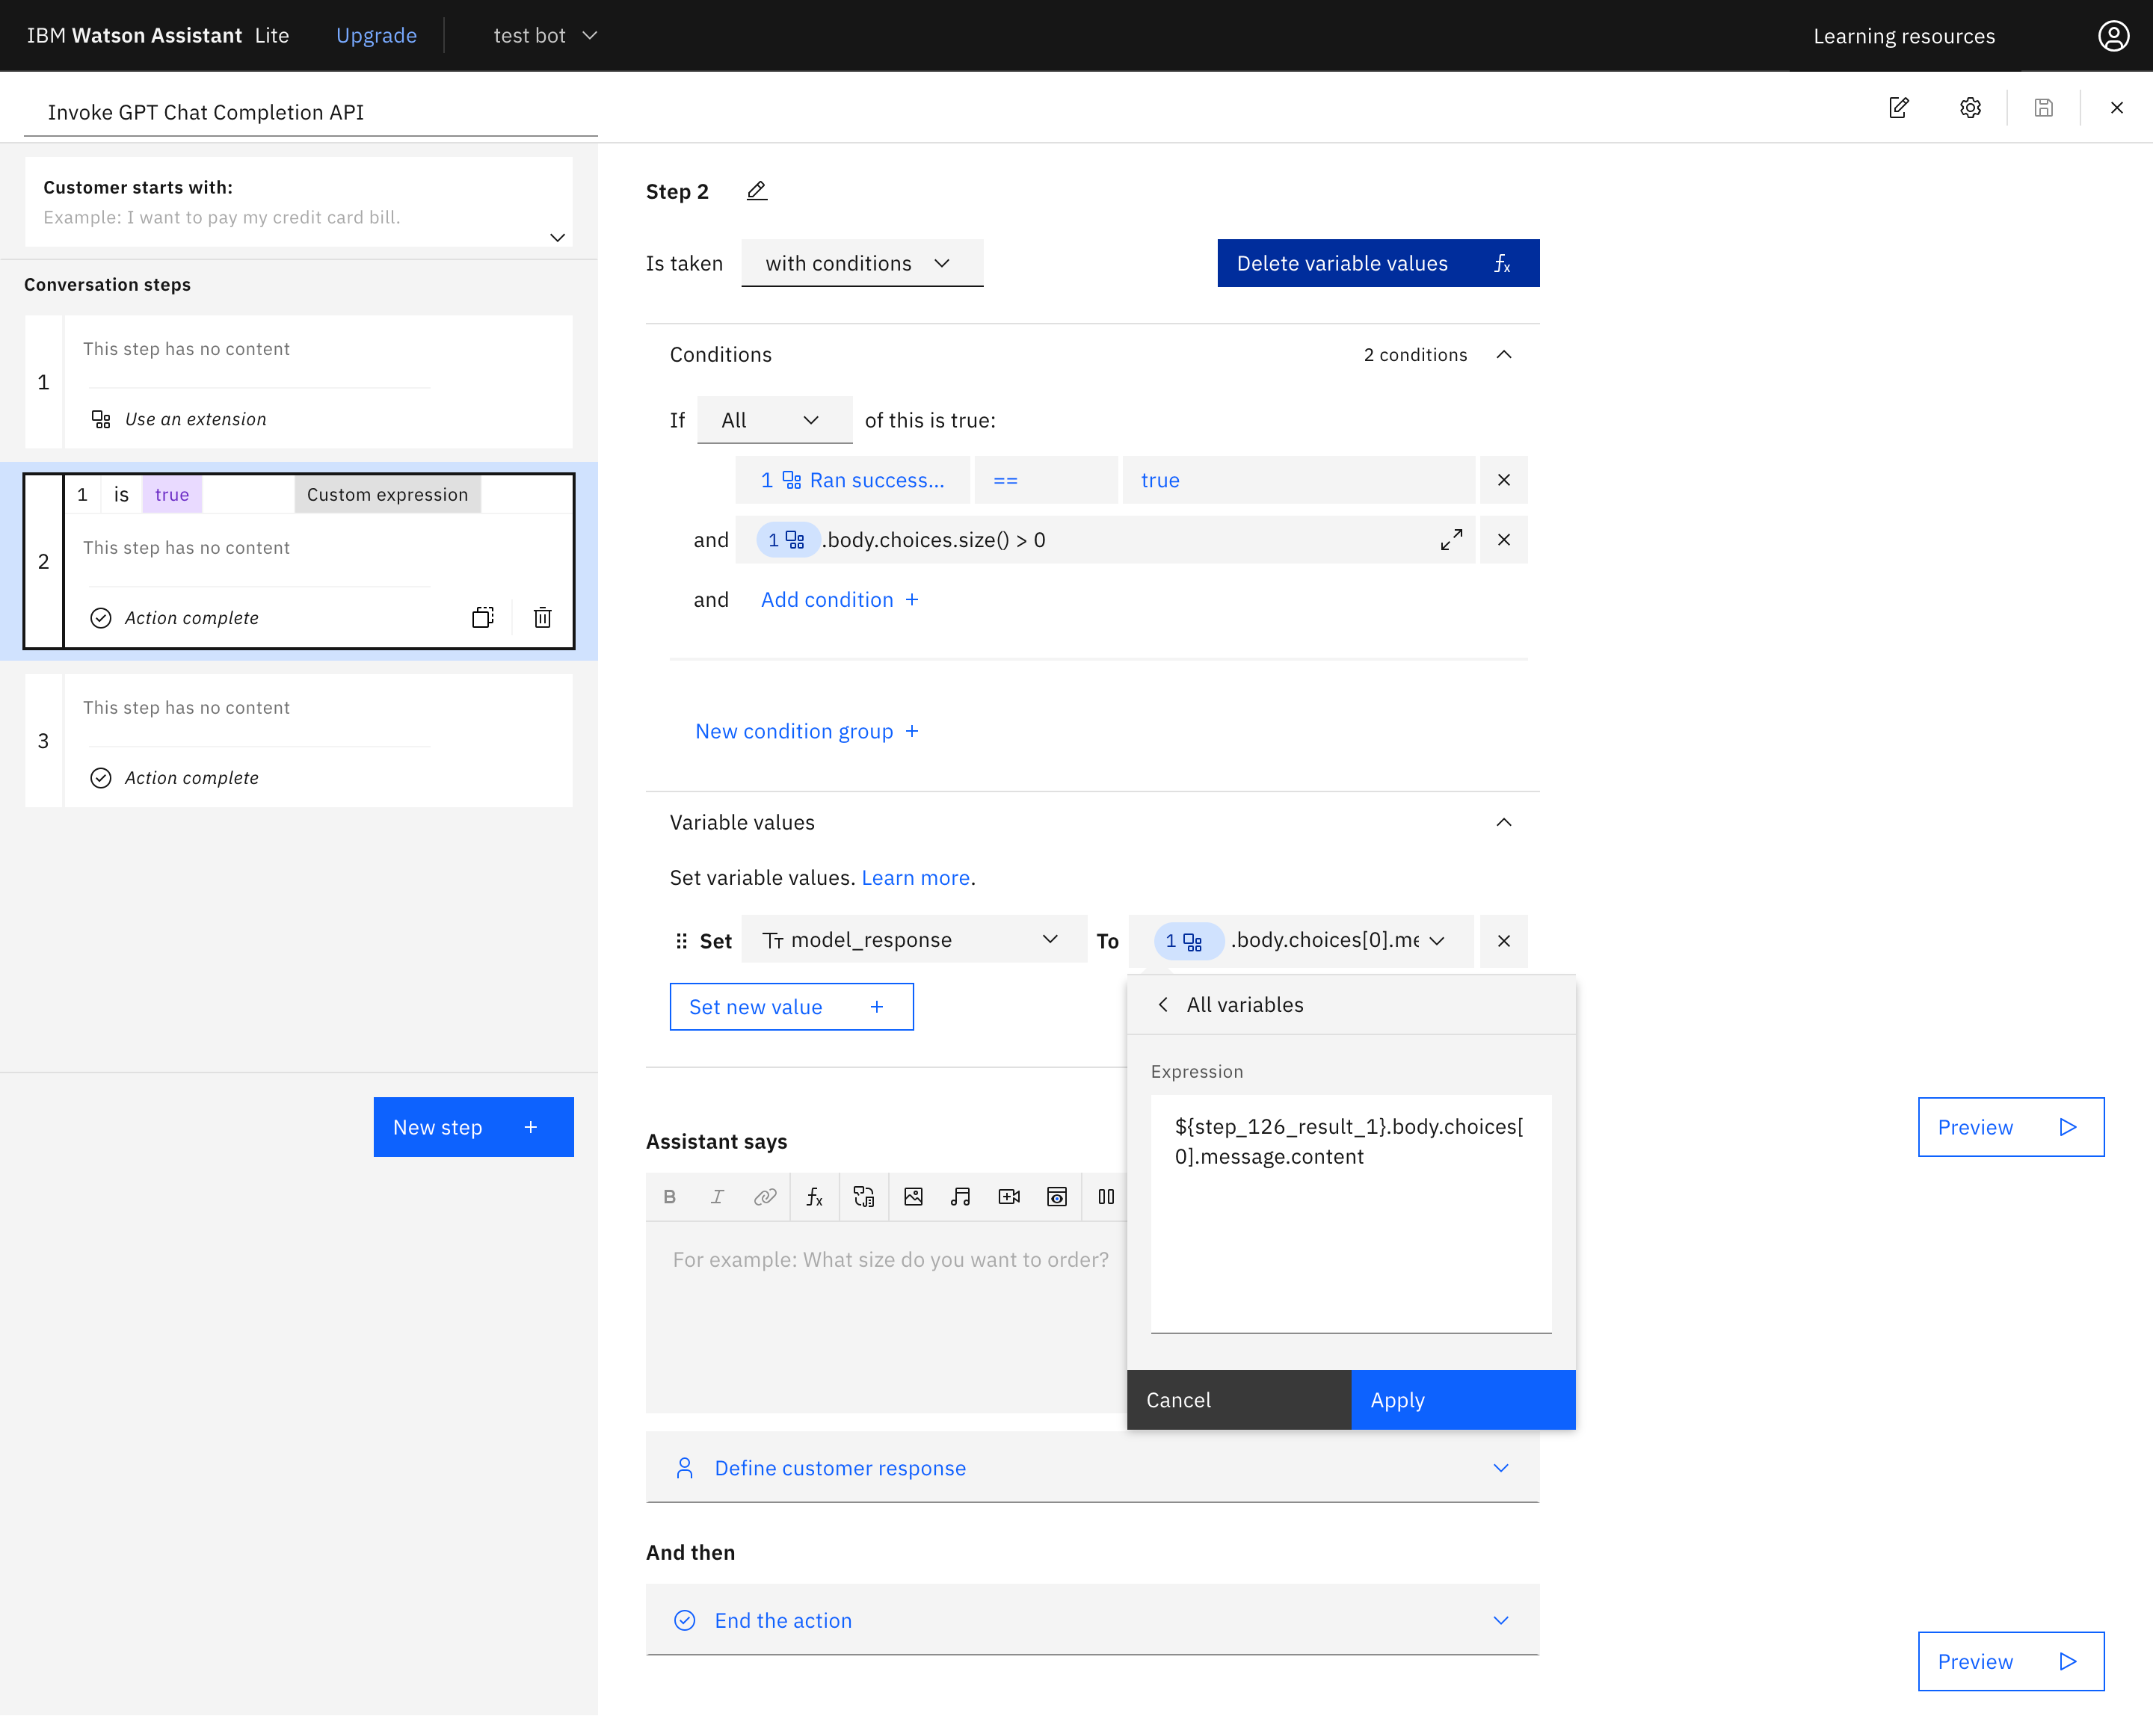The height and width of the screenshot is (1716, 2153).
Task: Open the 'All' condition match dropdown
Action: click(x=773, y=420)
